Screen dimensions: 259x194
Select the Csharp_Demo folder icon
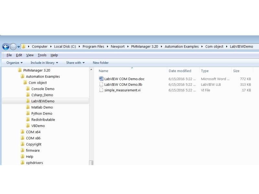(x=28, y=95)
